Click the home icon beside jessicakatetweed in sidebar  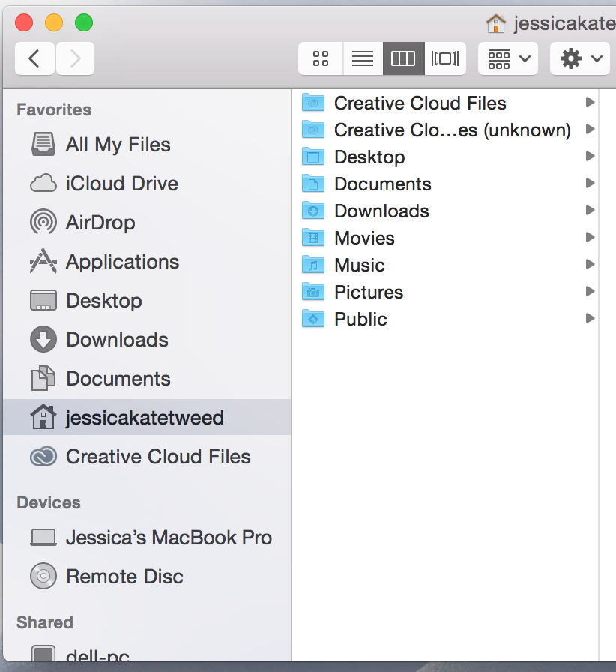coord(43,417)
